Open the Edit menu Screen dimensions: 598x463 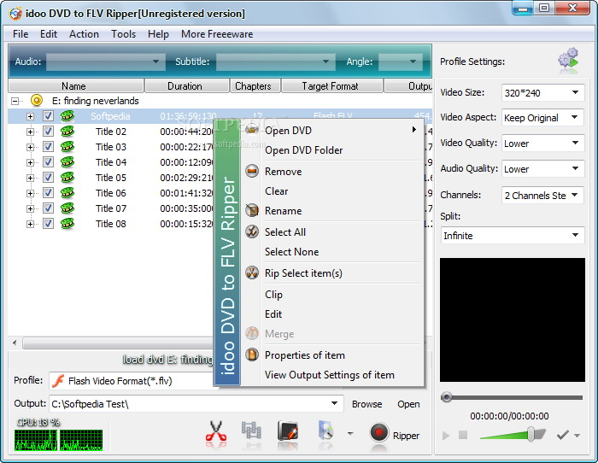[49, 34]
